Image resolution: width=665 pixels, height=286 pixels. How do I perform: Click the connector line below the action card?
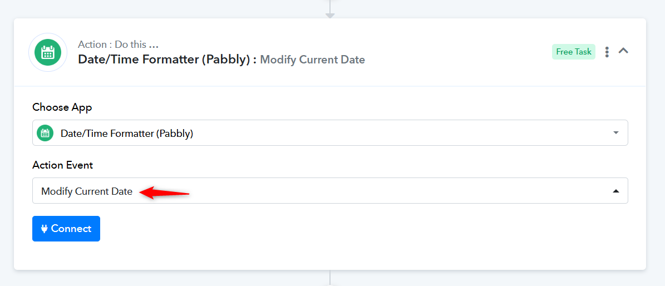point(330,278)
